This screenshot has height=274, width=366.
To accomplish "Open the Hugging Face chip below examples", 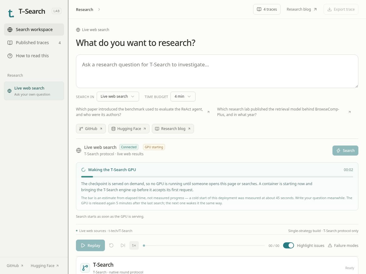I will point(129,129).
